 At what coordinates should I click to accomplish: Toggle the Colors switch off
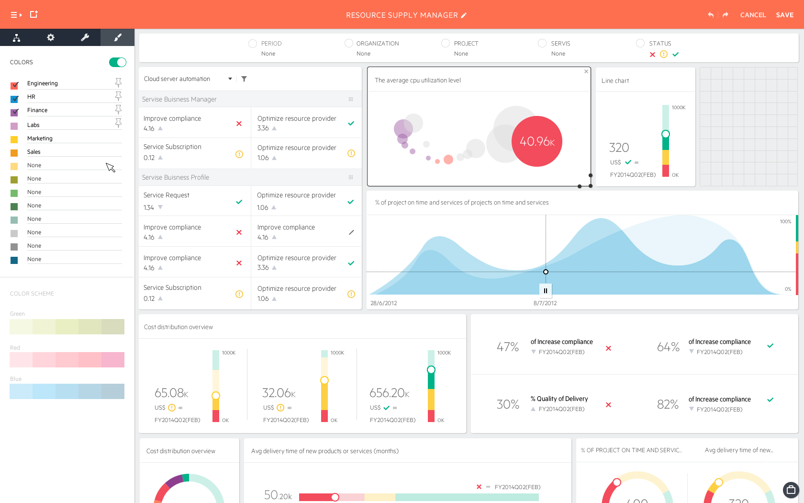pyautogui.click(x=118, y=62)
